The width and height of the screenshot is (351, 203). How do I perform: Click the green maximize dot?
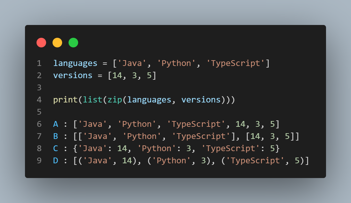[73, 43]
